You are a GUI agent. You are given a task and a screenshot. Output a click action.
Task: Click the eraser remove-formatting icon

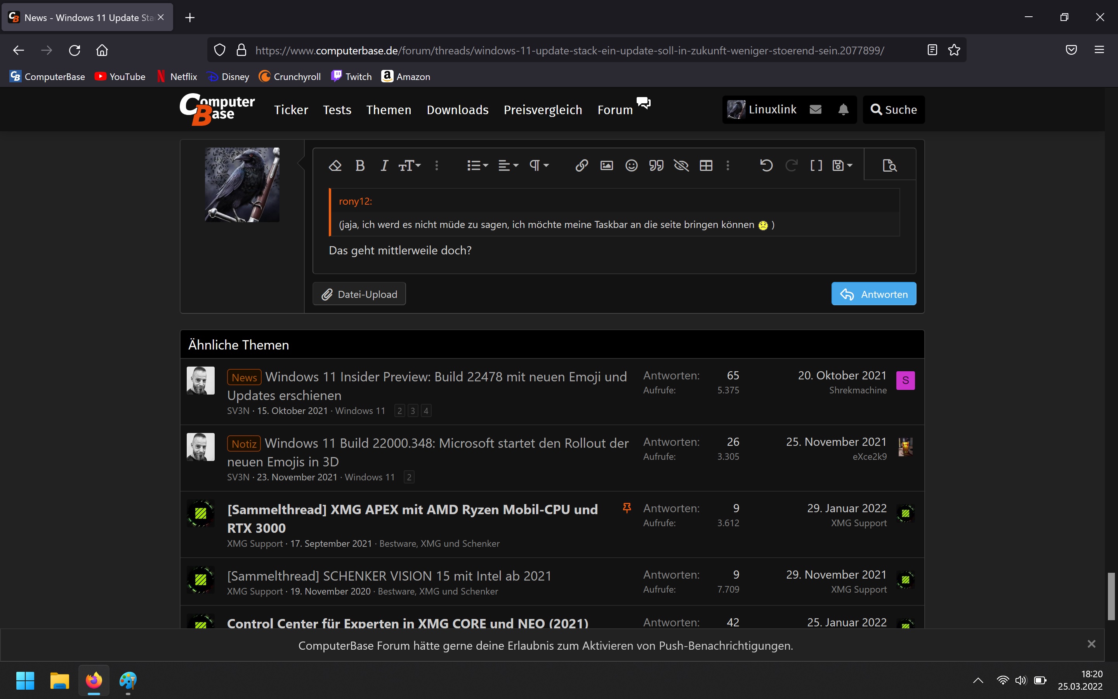point(335,165)
